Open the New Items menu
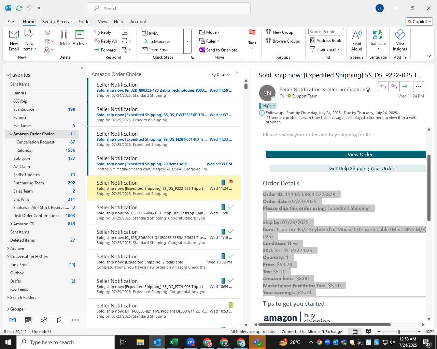Screen dimensions: 437x349 [x=29, y=41]
